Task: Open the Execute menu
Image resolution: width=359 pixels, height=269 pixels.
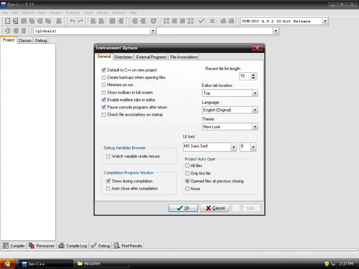Action: click(x=73, y=13)
